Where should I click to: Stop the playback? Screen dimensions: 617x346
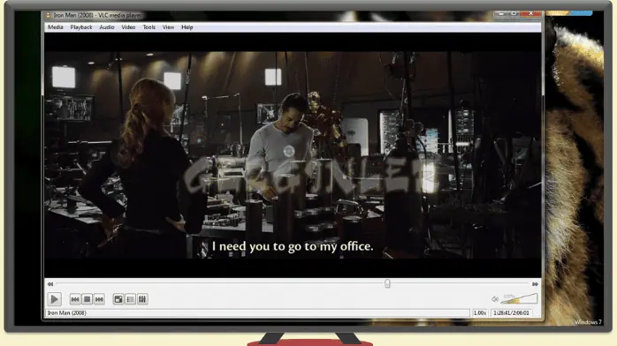[x=87, y=299]
